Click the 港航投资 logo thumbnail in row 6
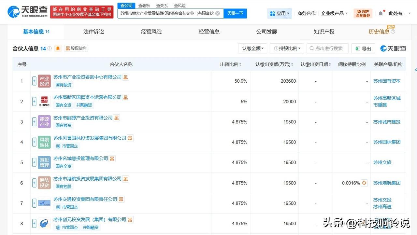 coord(44,183)
